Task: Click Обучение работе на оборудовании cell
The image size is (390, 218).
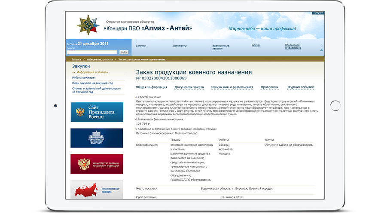Action: pyautogui.click(x=289, y=145)
